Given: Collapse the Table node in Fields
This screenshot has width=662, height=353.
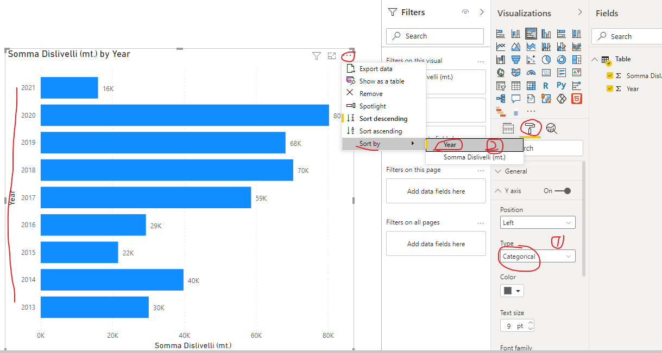Looking at the screenshot, I should pos(595,60).
